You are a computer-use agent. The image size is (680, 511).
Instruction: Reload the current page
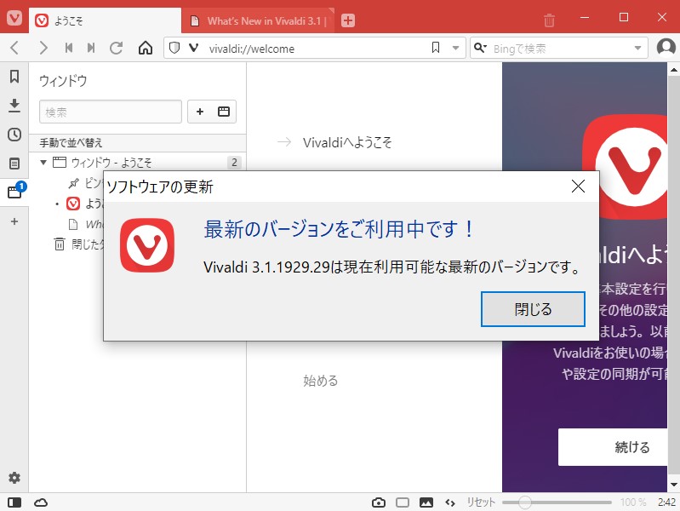pyautogui.click(x=117, y=48)
